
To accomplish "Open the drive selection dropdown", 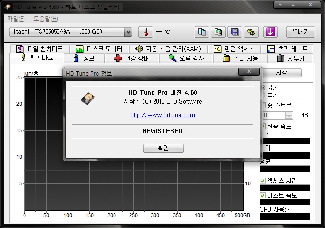I will click(x=128, y=32).
